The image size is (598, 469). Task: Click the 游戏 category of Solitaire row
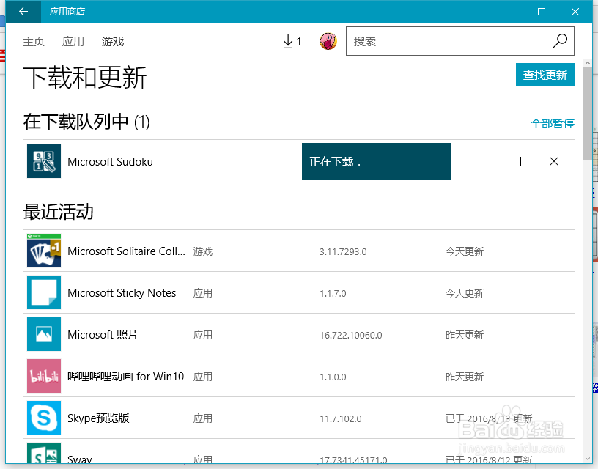click(x=203, y=251)
